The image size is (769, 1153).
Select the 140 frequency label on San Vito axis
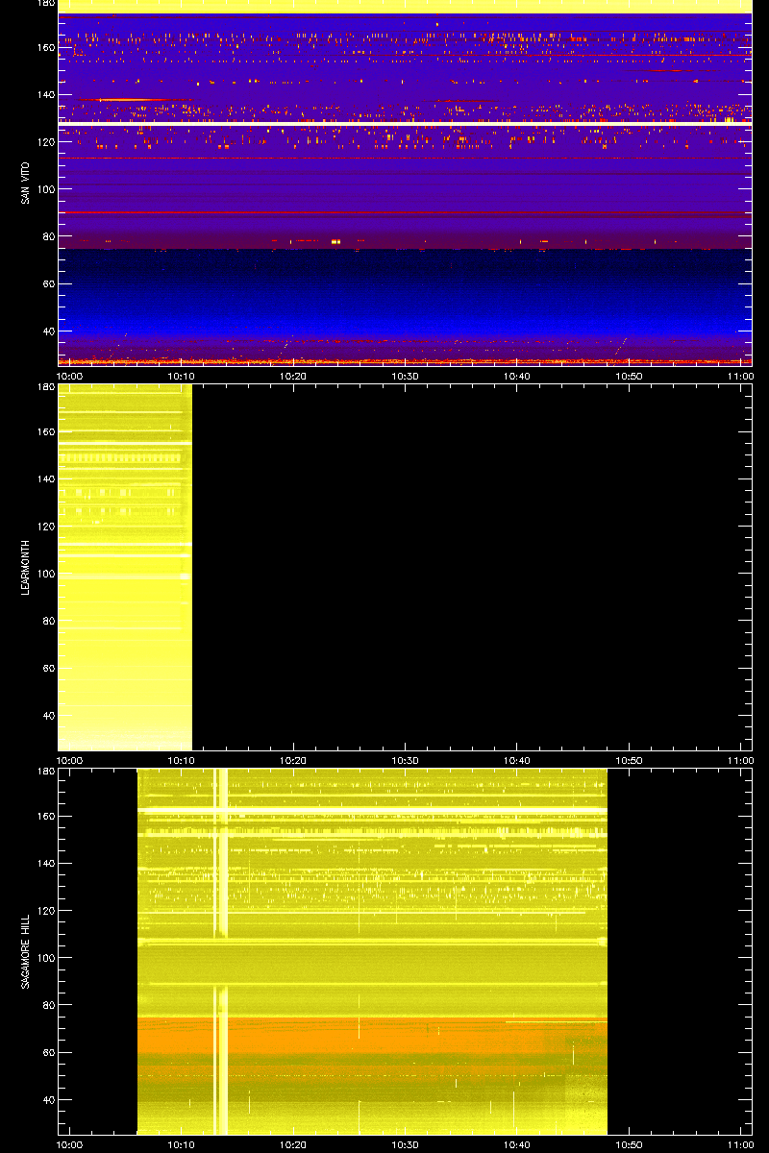(45, 95)
